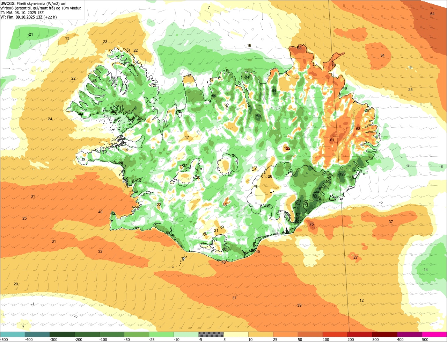Image resolution: width=447 pixels, height=342 pixels.
Task: Click the dark red 300 to 400 swatch
Action: pos(385,334)
